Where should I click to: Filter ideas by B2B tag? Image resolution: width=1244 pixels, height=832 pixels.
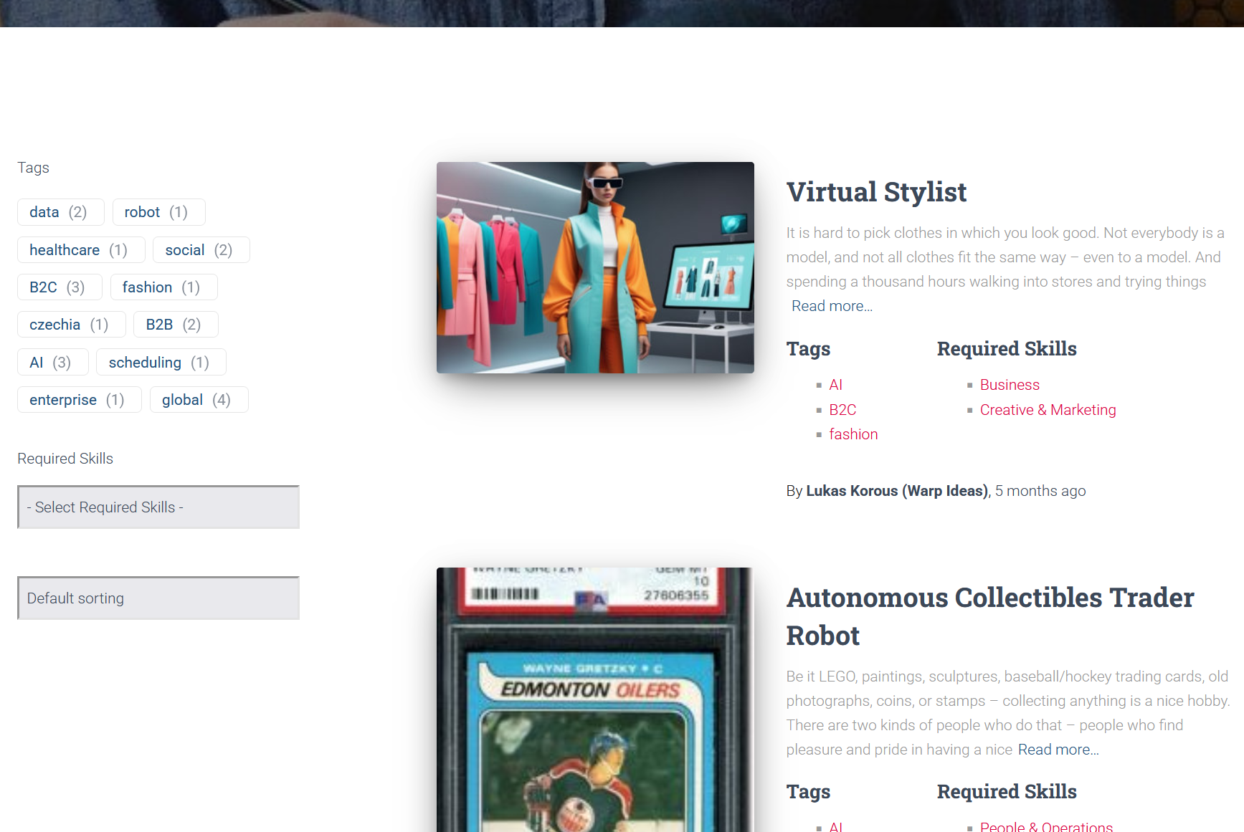[176, 325]
